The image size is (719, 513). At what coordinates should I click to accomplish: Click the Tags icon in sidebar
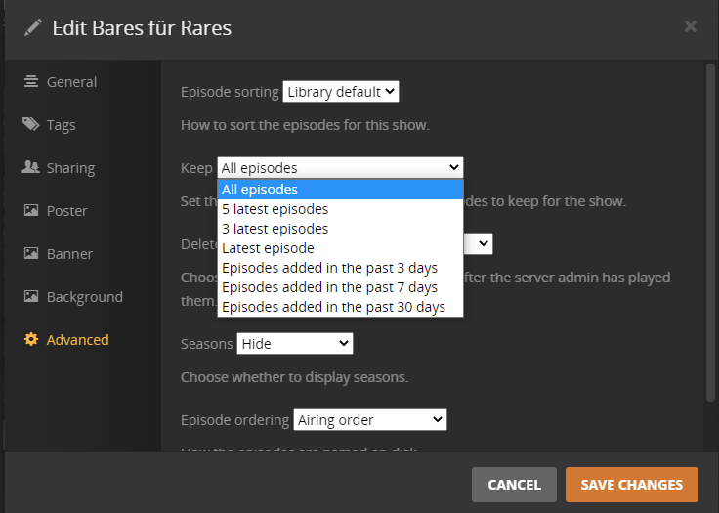(x=31, y=124)
